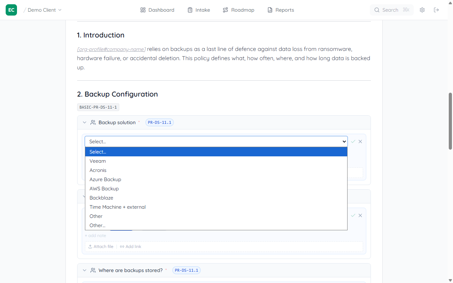
Task: Open the Reports section
Action: click(281, 10)
